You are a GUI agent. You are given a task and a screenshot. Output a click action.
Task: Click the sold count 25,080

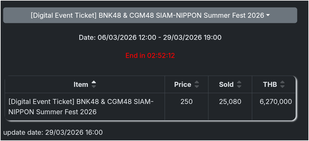click(230, 101)
